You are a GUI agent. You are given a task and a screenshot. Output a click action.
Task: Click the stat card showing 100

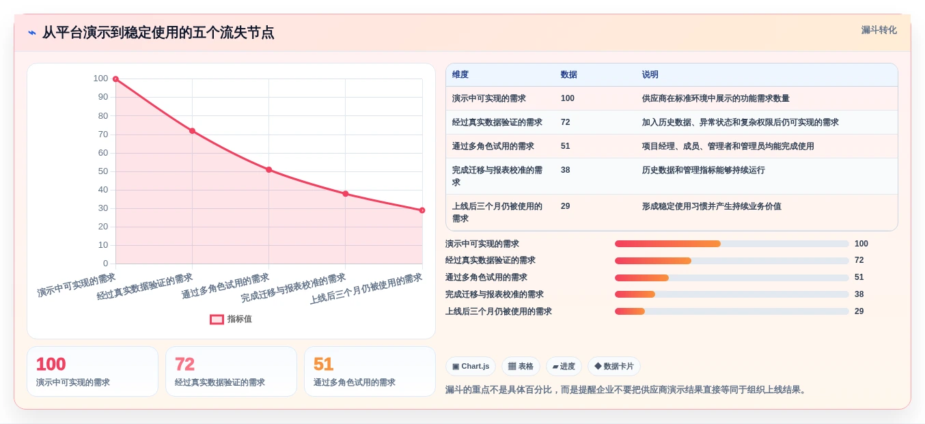point(92,371)
